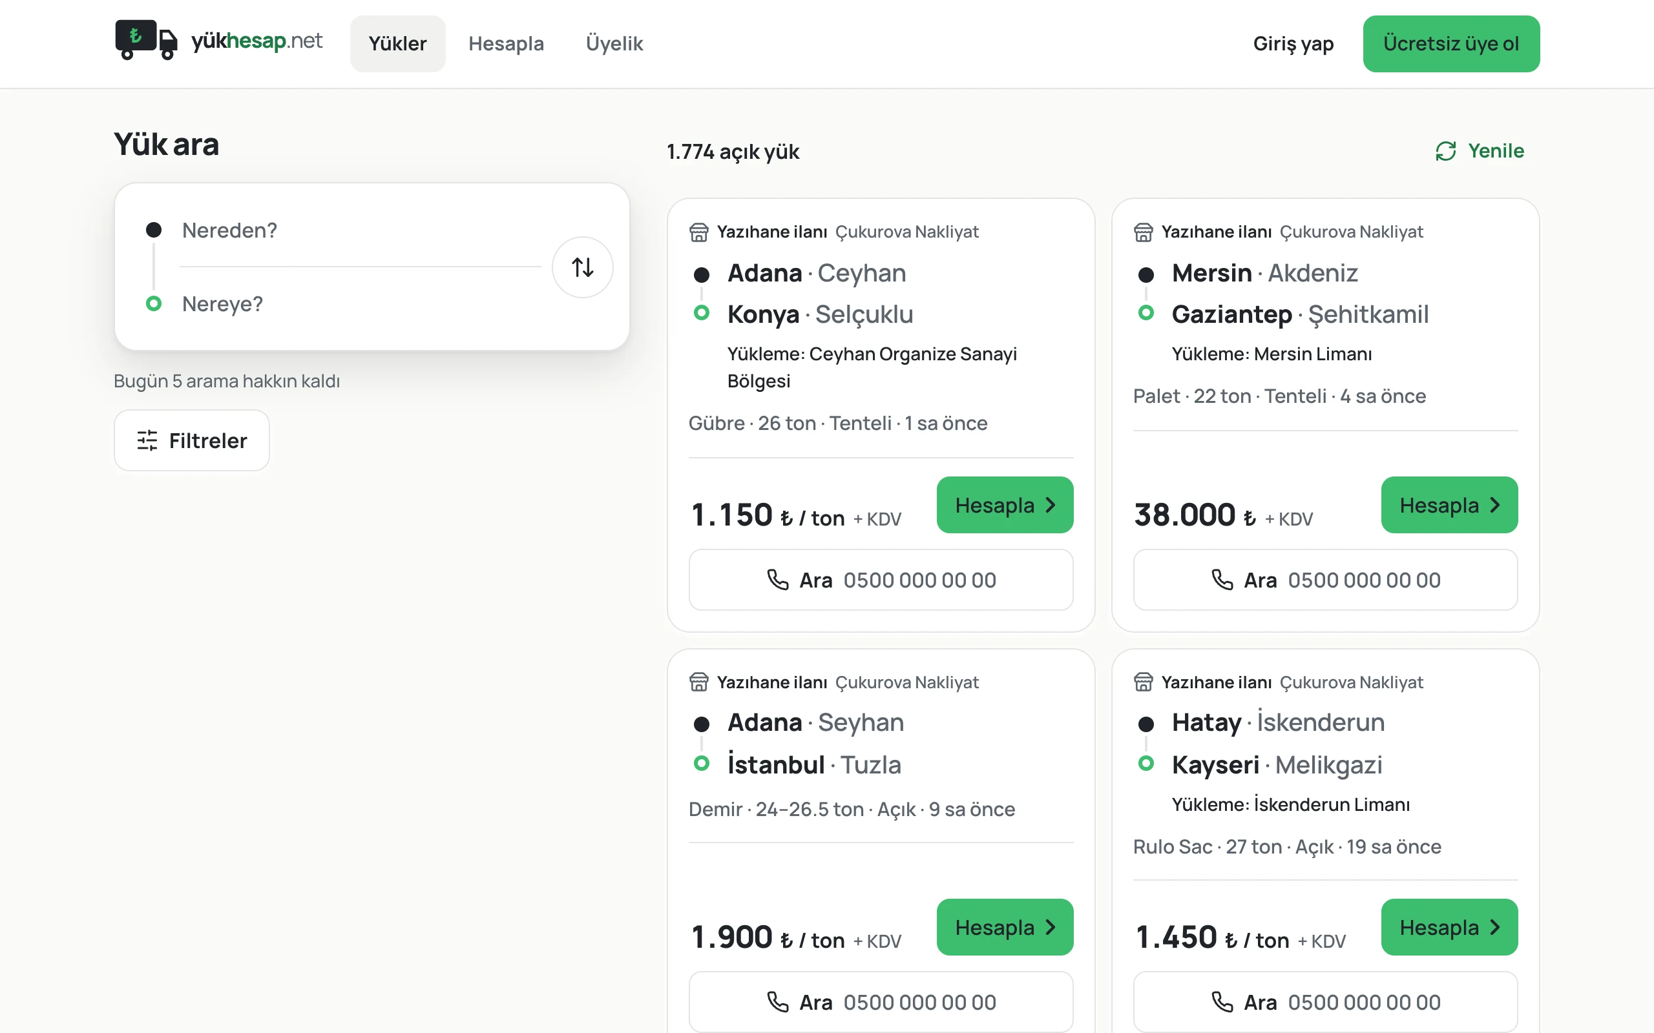The width and height of the screenshot is (1654, 1033).
Task: Click the phone icon on the Adana Ceyhan card
Action: (778, 580)
